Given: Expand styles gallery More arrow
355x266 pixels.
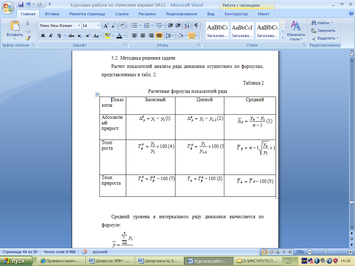Looking at the screenshot, I should tap(283, 37).
